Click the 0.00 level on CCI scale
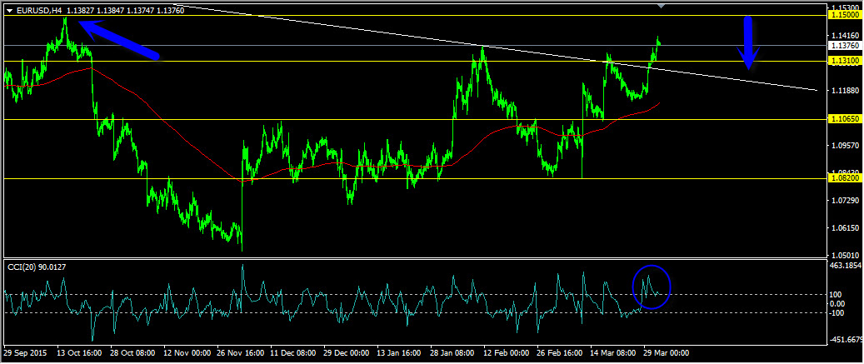 (839, 303)
